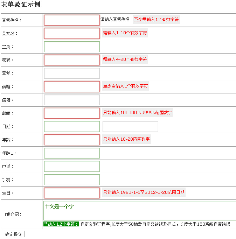Image resolution: width=236 pixels, height=239 pixels.
Task: Click the 电话 phone input field
Action: tap(72, 166)
